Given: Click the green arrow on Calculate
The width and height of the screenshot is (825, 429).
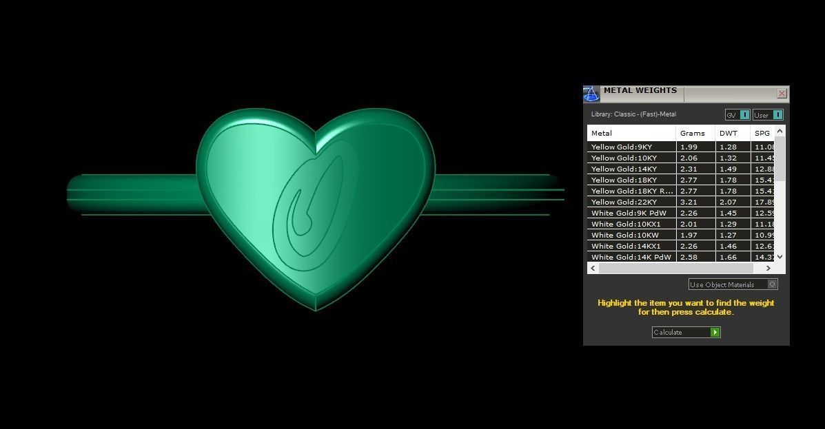Looking at the screenshot, I should pyautogui.click(x=715, y=333).
